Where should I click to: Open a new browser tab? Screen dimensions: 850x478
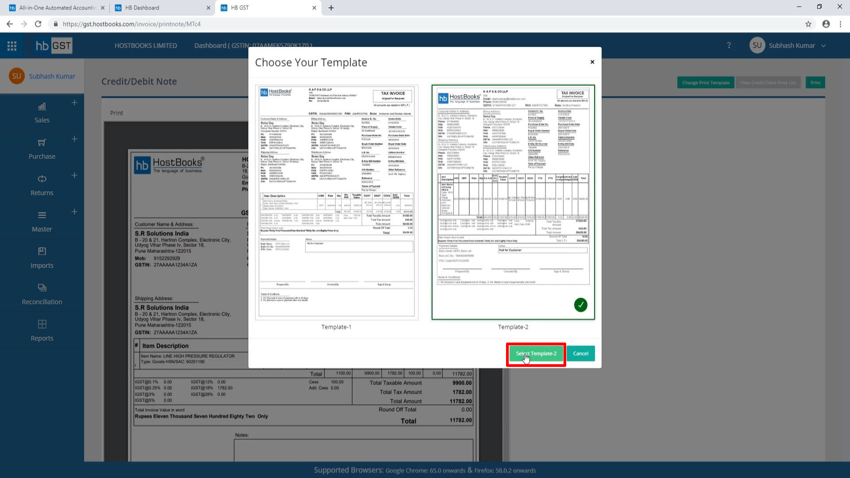click(331, 8)
